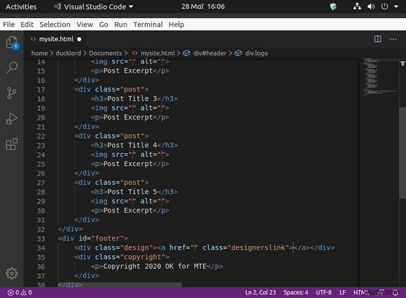The image size is (406, 298).
Task: Click the Copyright 2020 OK for MTE text
Action: (x=155, y=266)
